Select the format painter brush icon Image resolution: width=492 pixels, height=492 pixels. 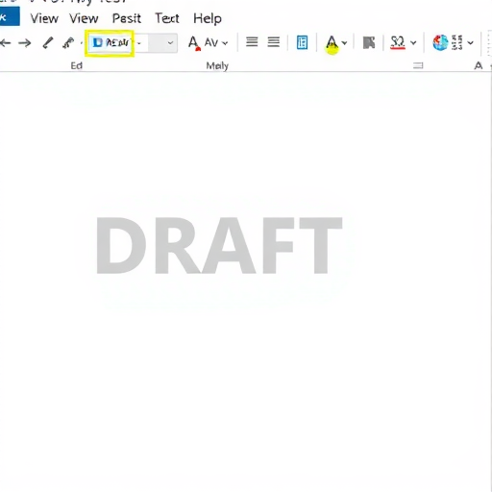(68, 42)
